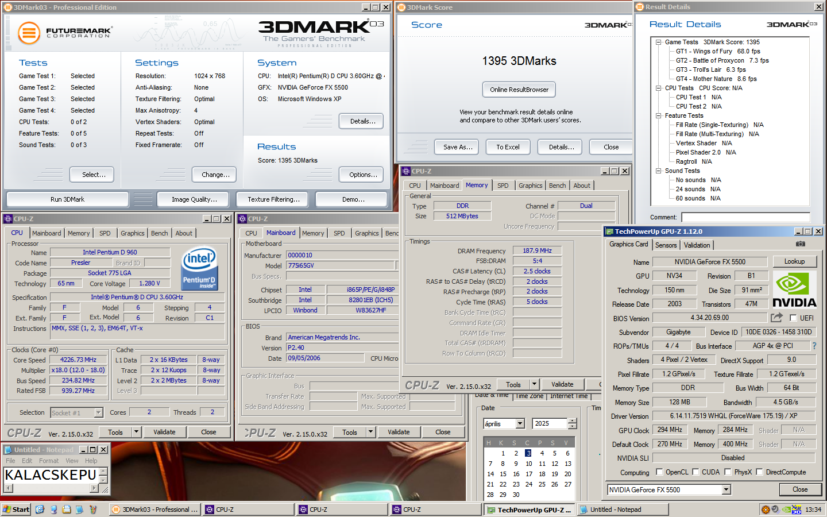Click the TechPowerUp GPU-Z taskbar button
The height and width of the screenshot is (517, 827).
pos(529,510)
